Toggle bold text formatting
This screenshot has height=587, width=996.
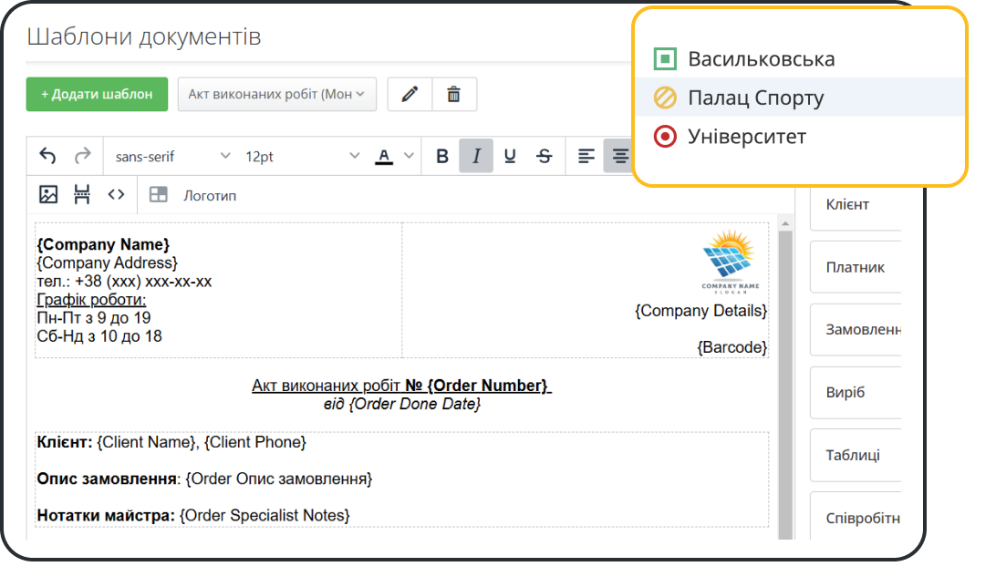pos(442,156)
